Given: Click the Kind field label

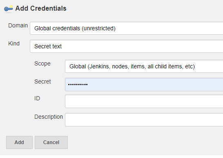Looking at the screenshot, I should (14, 43).
